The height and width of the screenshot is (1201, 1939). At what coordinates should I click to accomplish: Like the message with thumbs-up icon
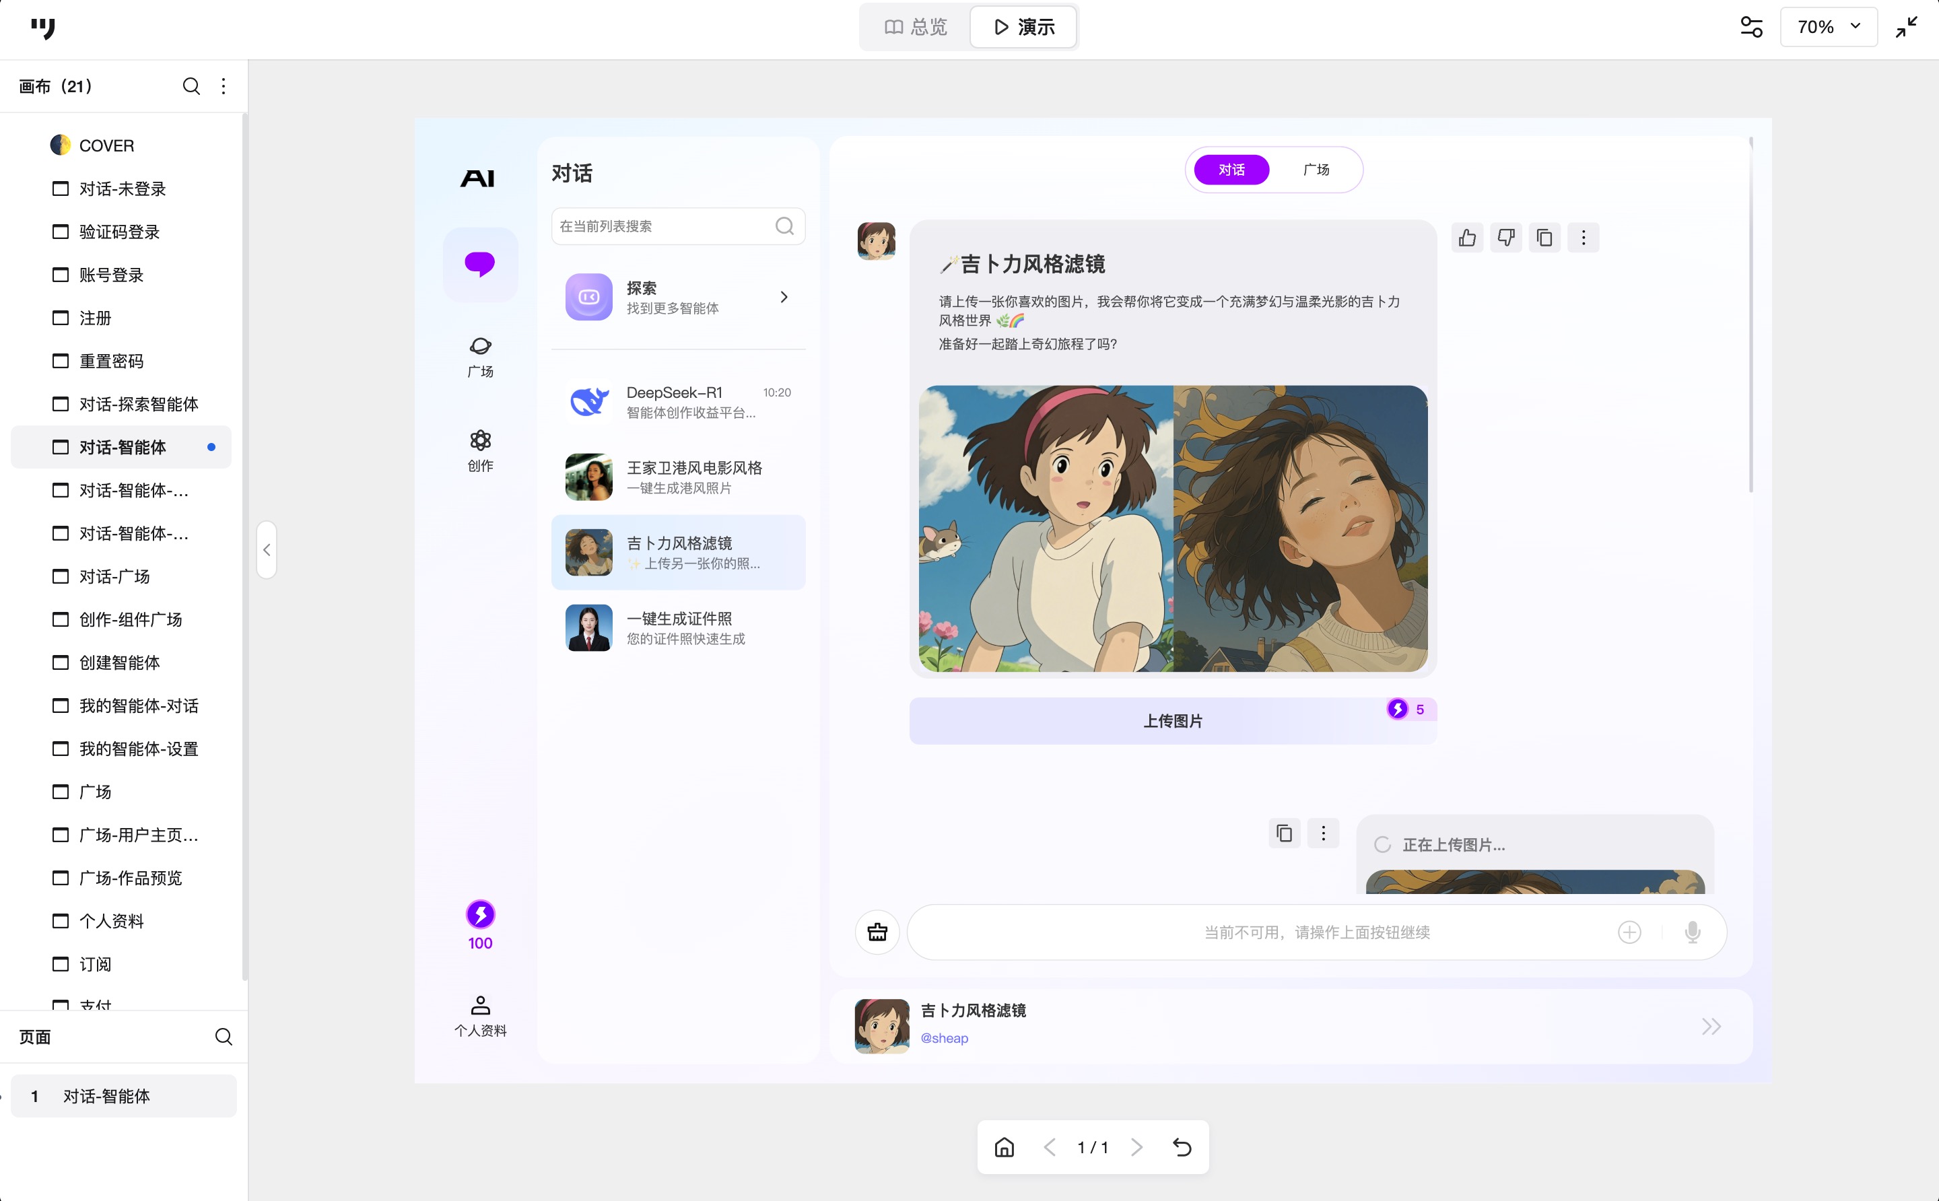1467,238
